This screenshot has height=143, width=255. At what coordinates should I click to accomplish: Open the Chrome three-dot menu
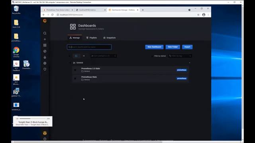click(x=208, y=15)
